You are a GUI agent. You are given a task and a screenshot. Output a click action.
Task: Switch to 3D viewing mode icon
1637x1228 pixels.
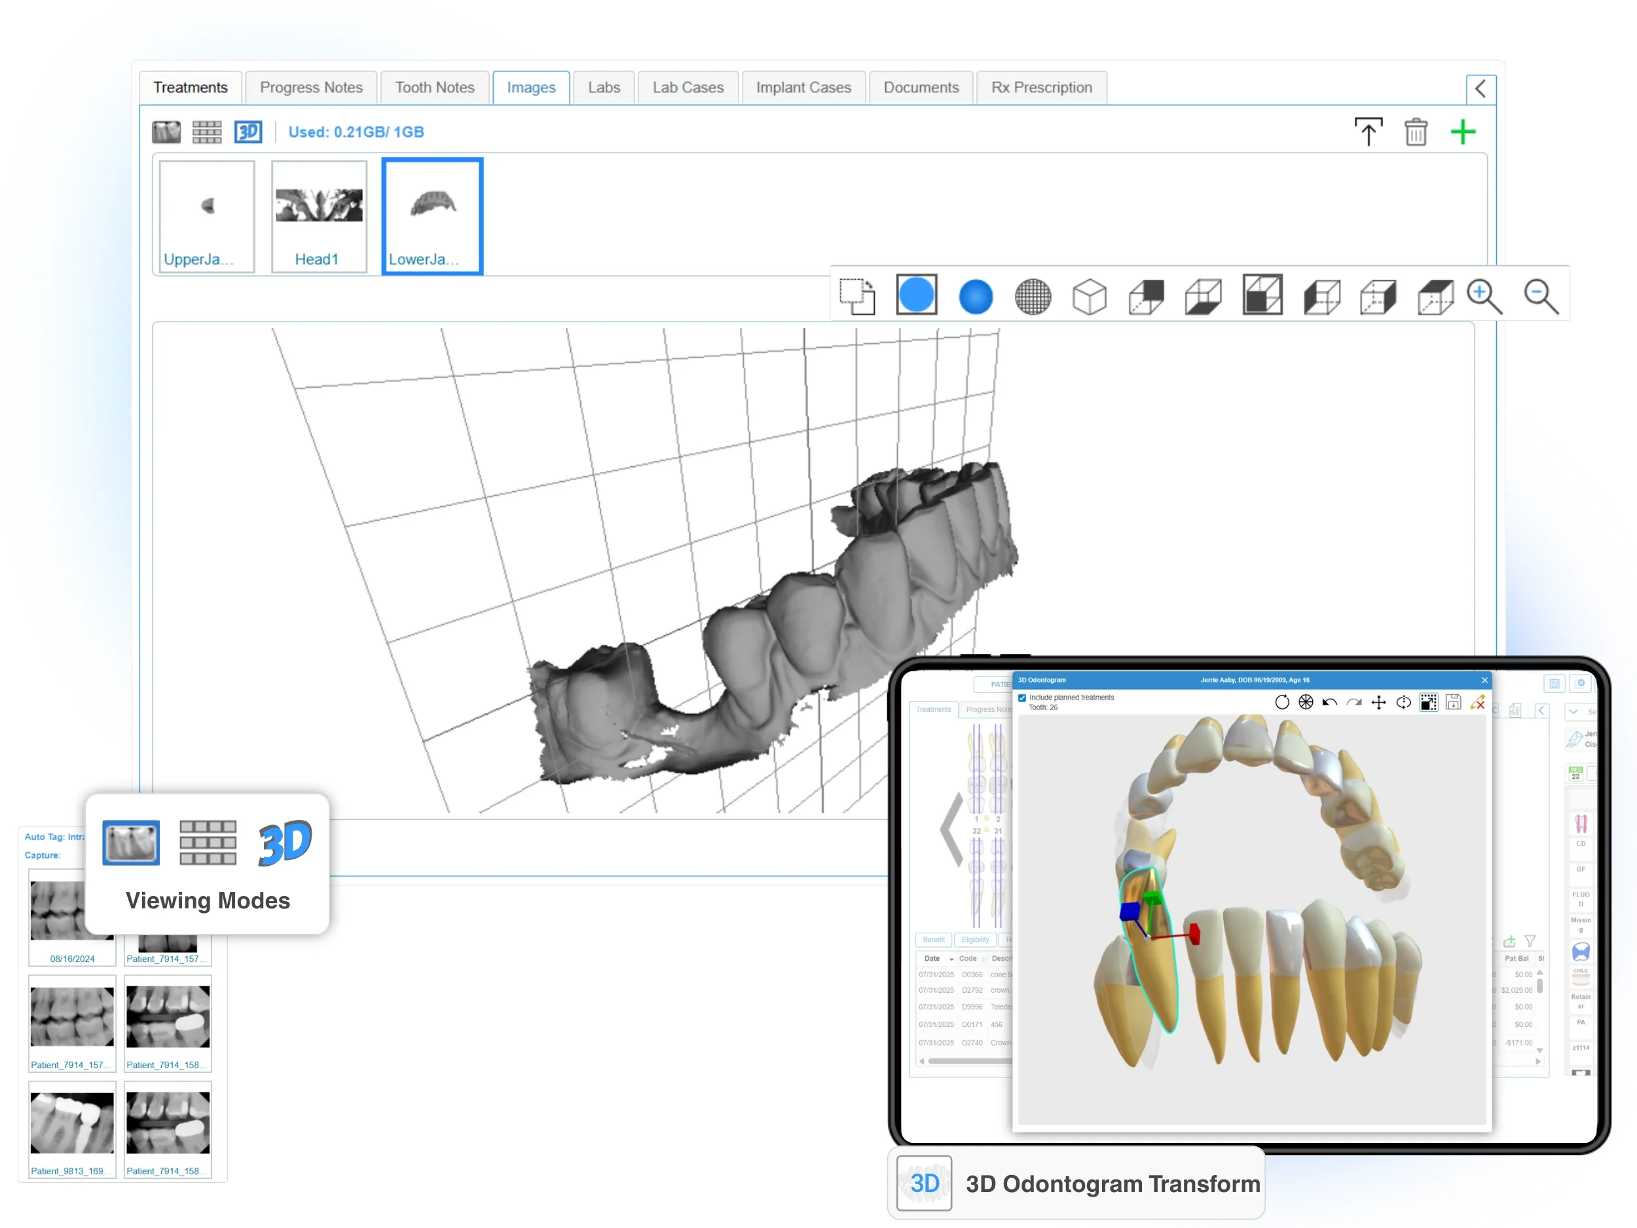click(248, 132)
